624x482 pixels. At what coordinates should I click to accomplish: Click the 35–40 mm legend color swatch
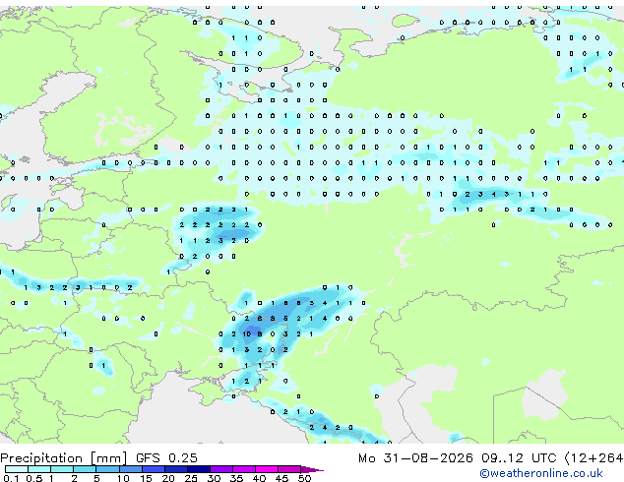click(244, 469)
